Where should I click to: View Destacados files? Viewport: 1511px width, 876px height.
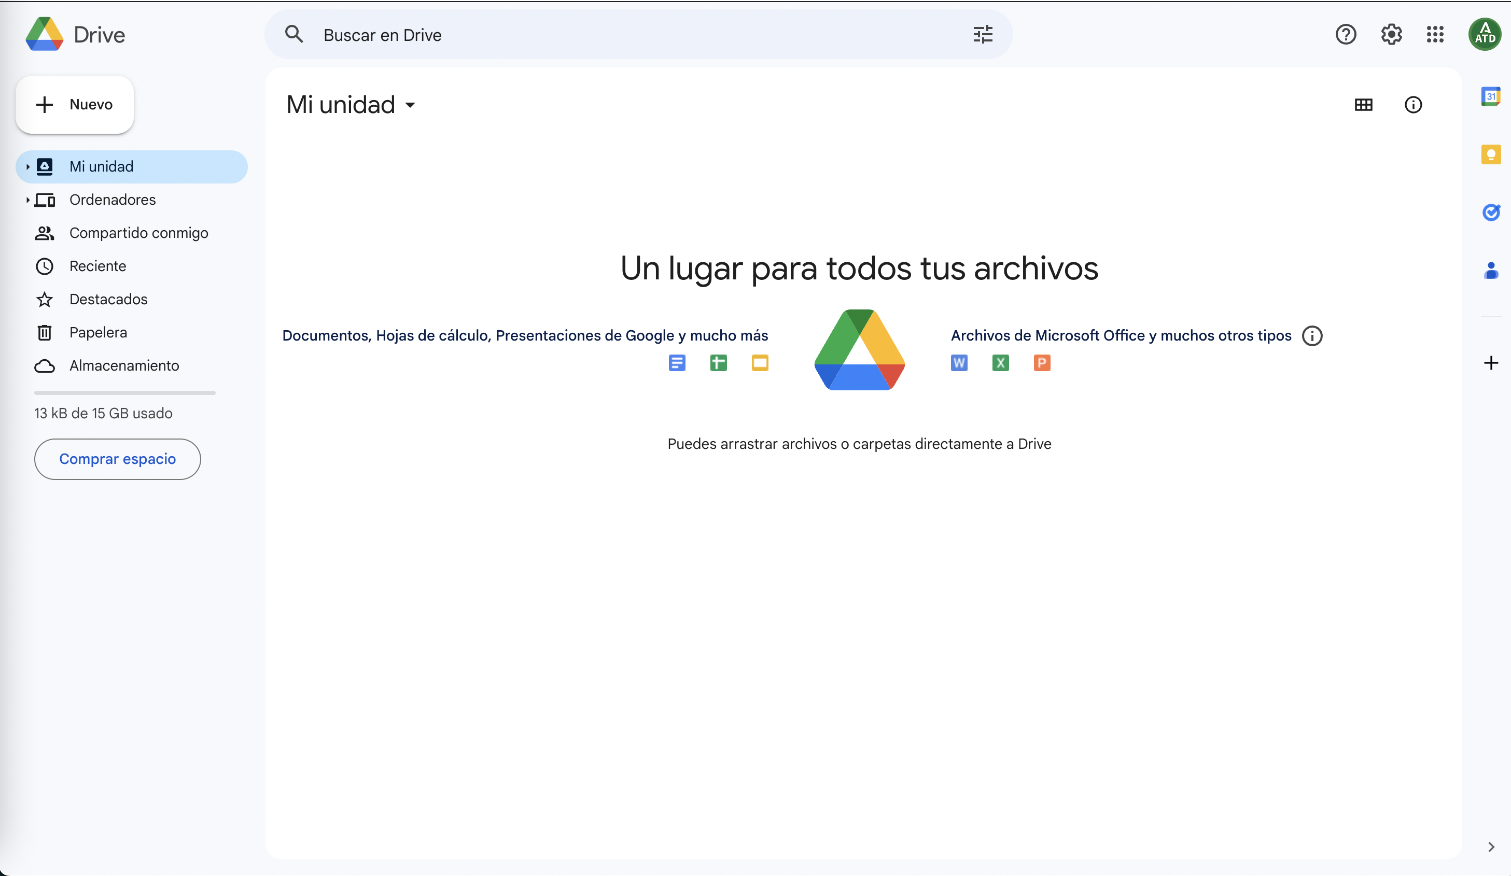(131, 299)
